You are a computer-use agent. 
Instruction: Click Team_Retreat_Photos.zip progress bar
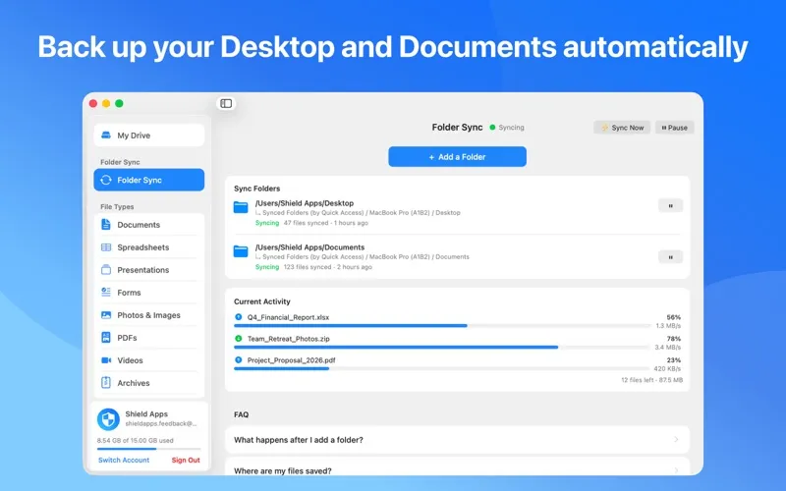point(442,348)
